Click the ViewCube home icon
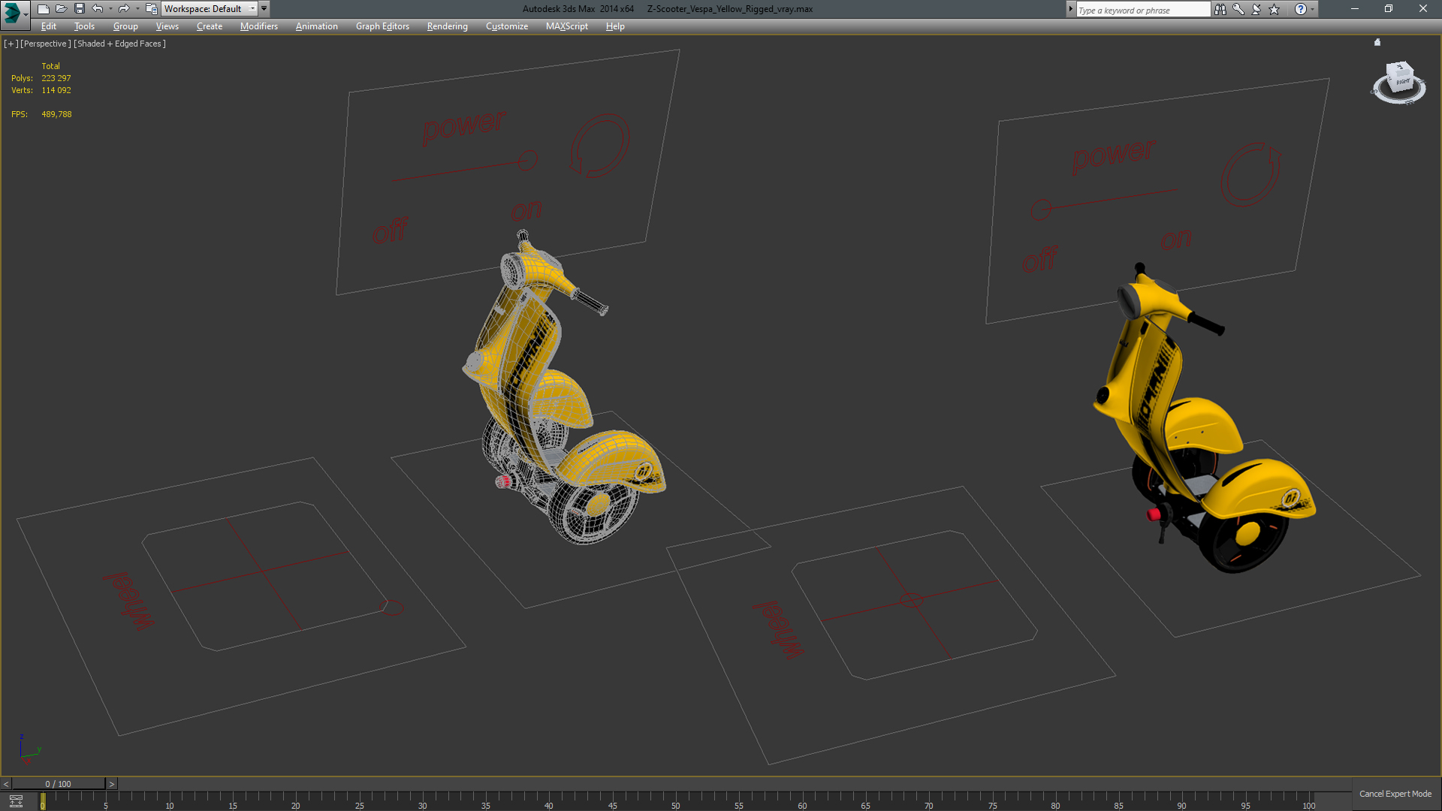Screen dimensions: 1442x811 pyautogui.click(x=1377, y=42)
